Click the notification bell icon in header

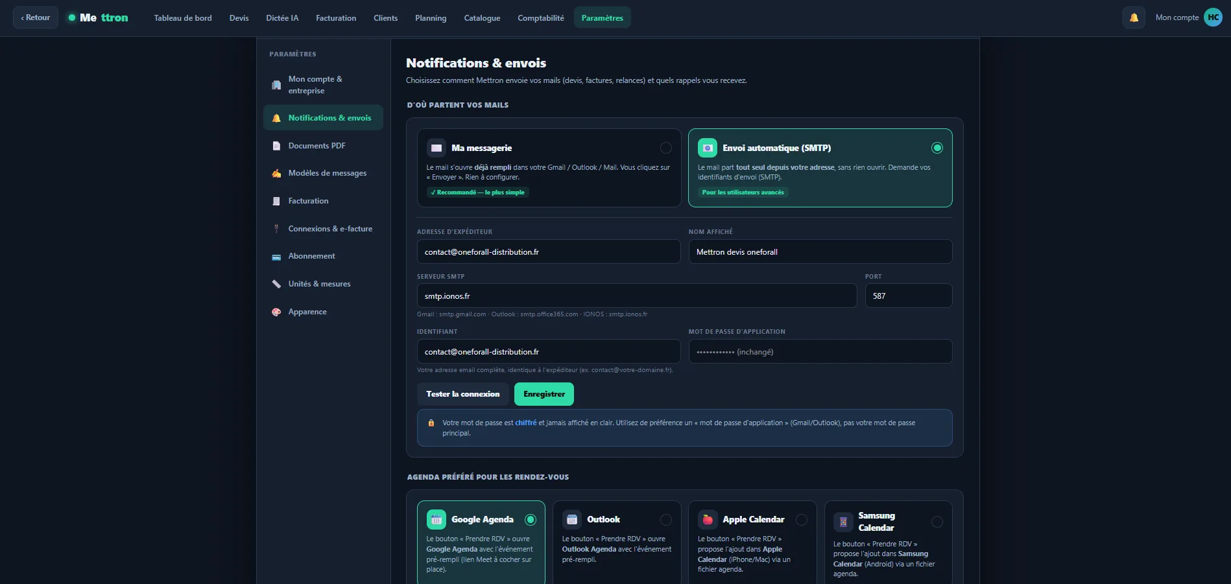click(x=1134, y=18)
